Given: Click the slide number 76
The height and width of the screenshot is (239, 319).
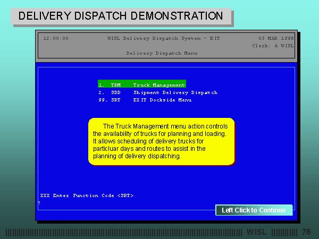Looking at the screenshot, I should click(x=306, y=232).
